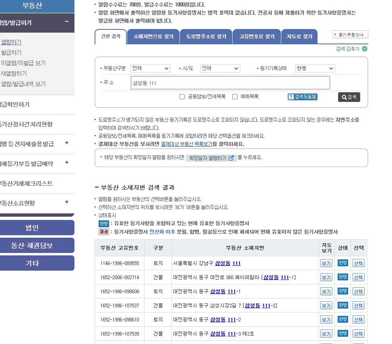This screenshot has width=392, height=344.
Task: Click 선택 for 1652-2006-002714 페이퍼칼라 row
Action: [x=359, y=277]
